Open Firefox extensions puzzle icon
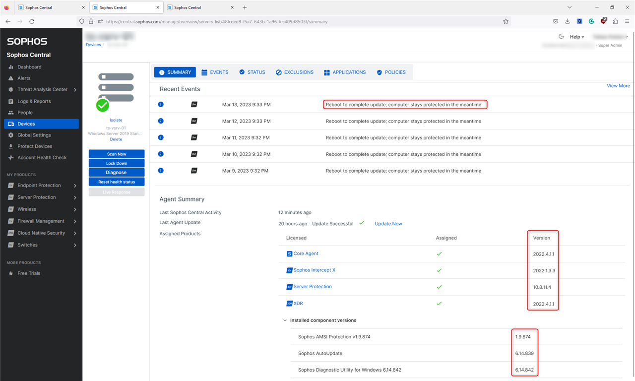The width and height of the screenshot is (635, 381). click(x=615, y=21)
